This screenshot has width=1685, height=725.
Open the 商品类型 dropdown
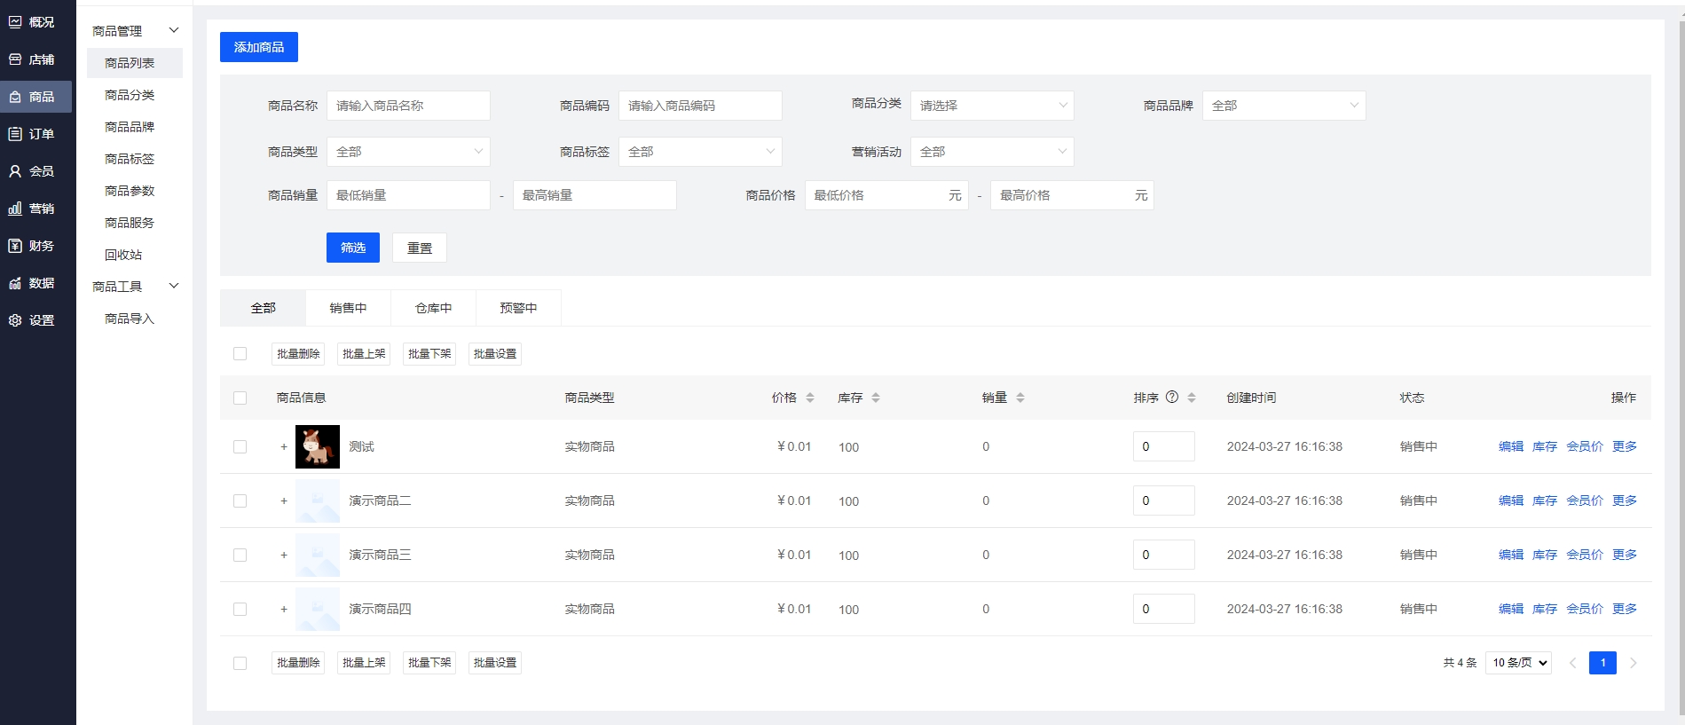coord(408,152)
